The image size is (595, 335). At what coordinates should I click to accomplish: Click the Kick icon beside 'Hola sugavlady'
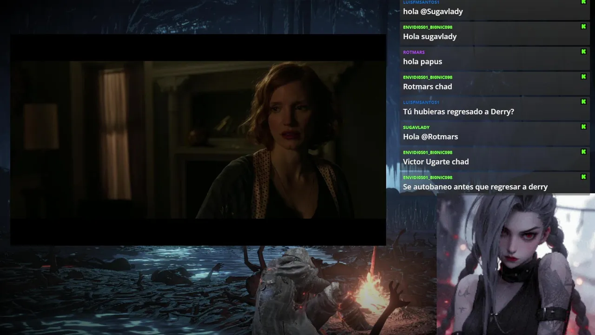tap(583, 27)
